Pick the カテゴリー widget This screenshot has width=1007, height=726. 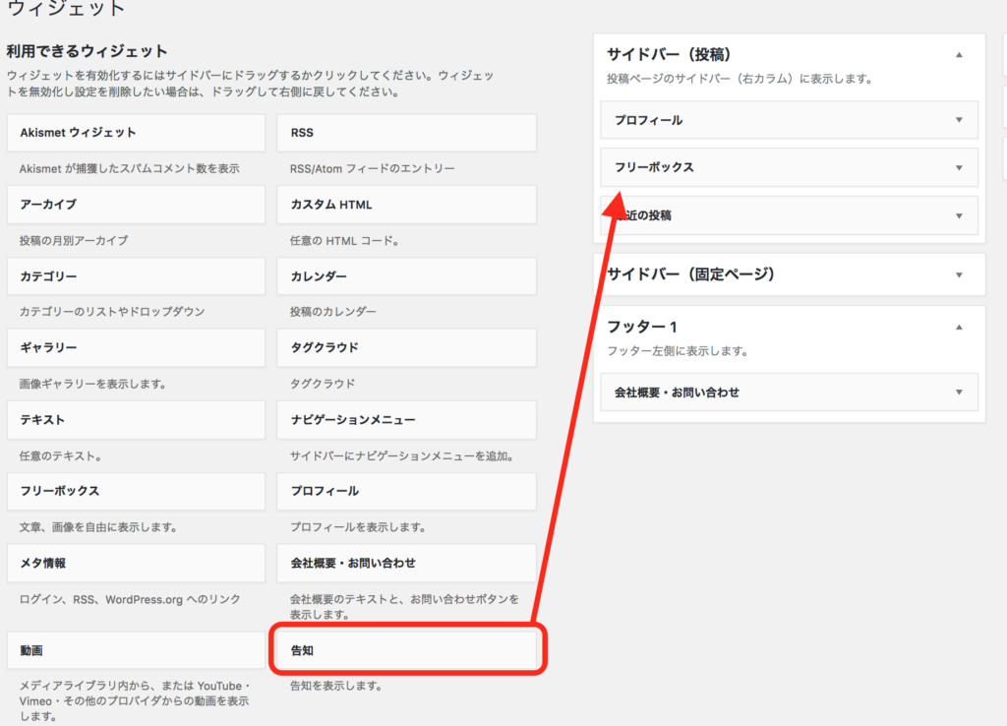[136, 276]
